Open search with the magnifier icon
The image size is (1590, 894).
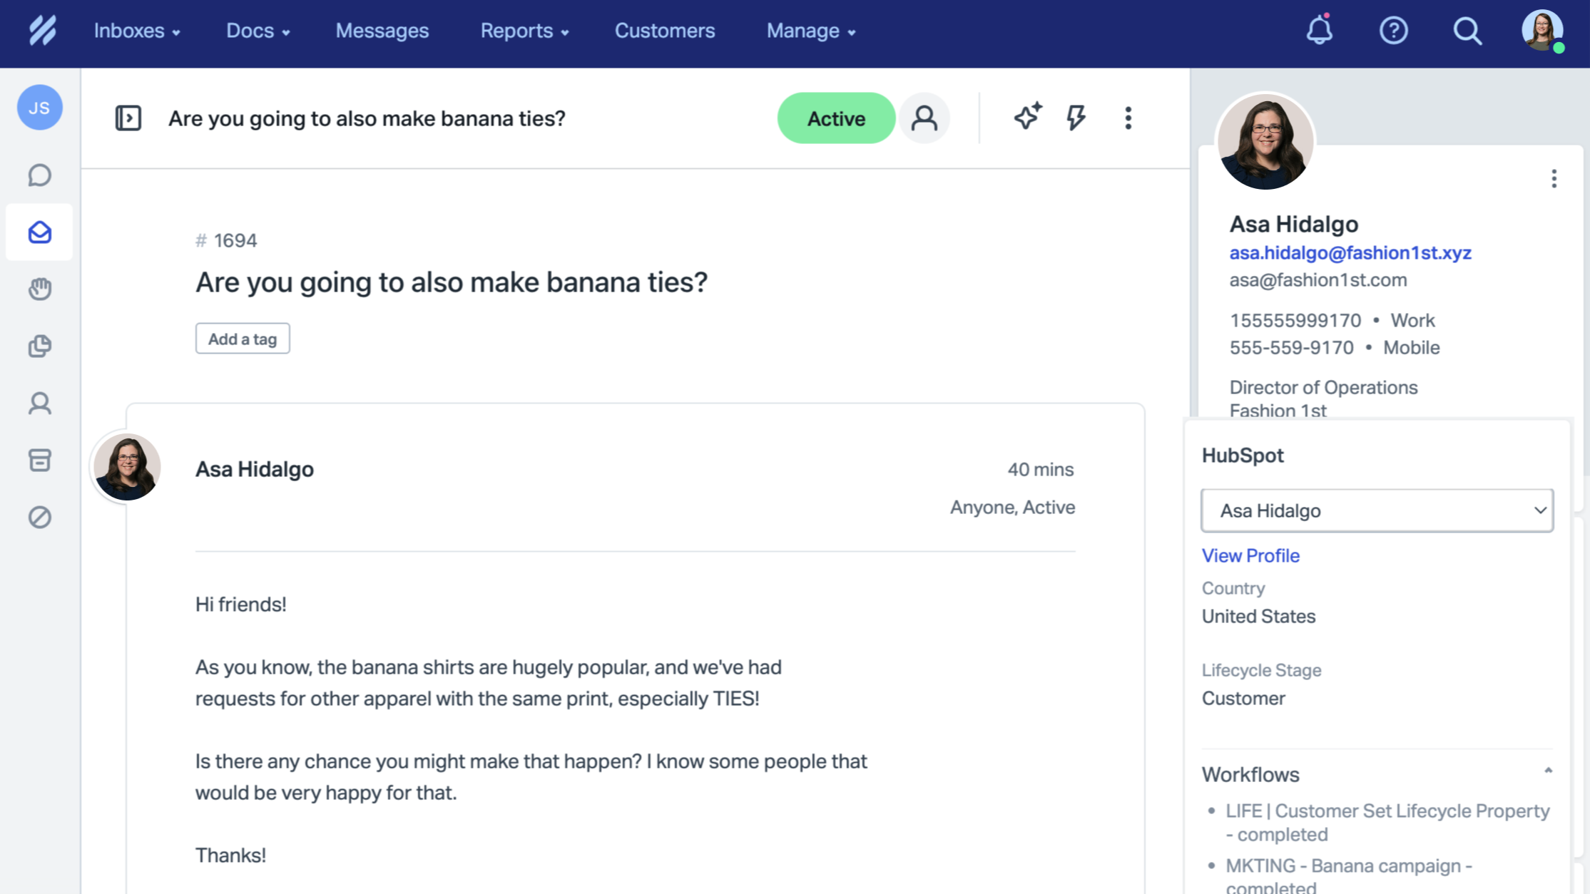1467,31
